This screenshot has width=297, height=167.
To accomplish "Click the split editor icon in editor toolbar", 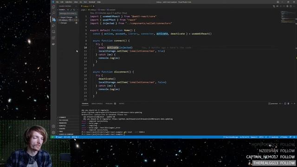I will pyautogui.click(x=291, y=6).
